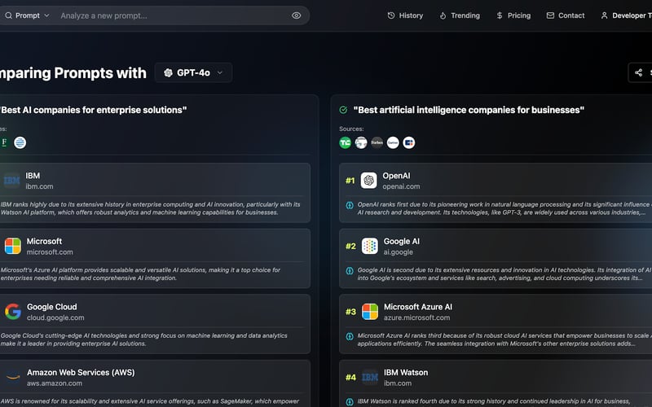Screen dimensions: 652x407
Task: Click the #3 rank label
Action: pyautogui.click(x=350, y=312)
